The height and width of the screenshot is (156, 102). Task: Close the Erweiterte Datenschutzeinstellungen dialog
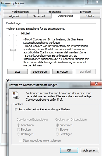coord(96,84)
